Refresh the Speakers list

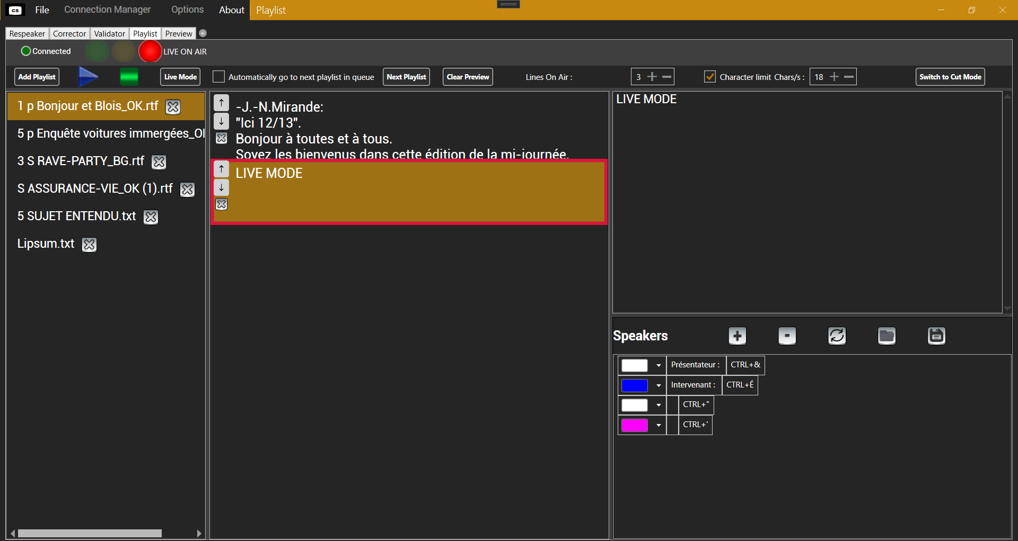tap(837, 336)
